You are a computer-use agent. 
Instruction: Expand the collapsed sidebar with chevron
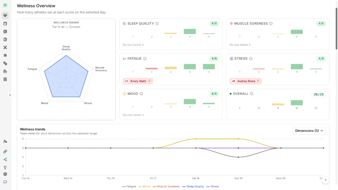(x=10, y=95)
